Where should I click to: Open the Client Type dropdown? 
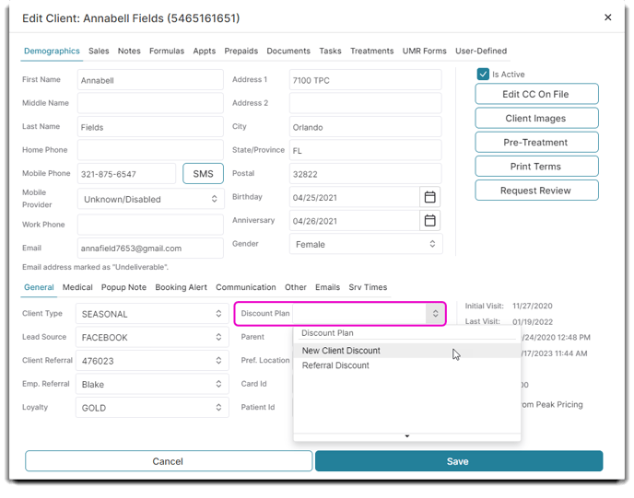152,314
